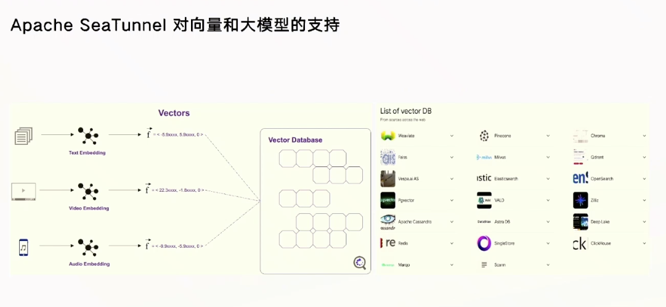This screenshot has height=307, width=666.
Task: Click the magnifier search icon in Vector Database
Action: point(360,263)
